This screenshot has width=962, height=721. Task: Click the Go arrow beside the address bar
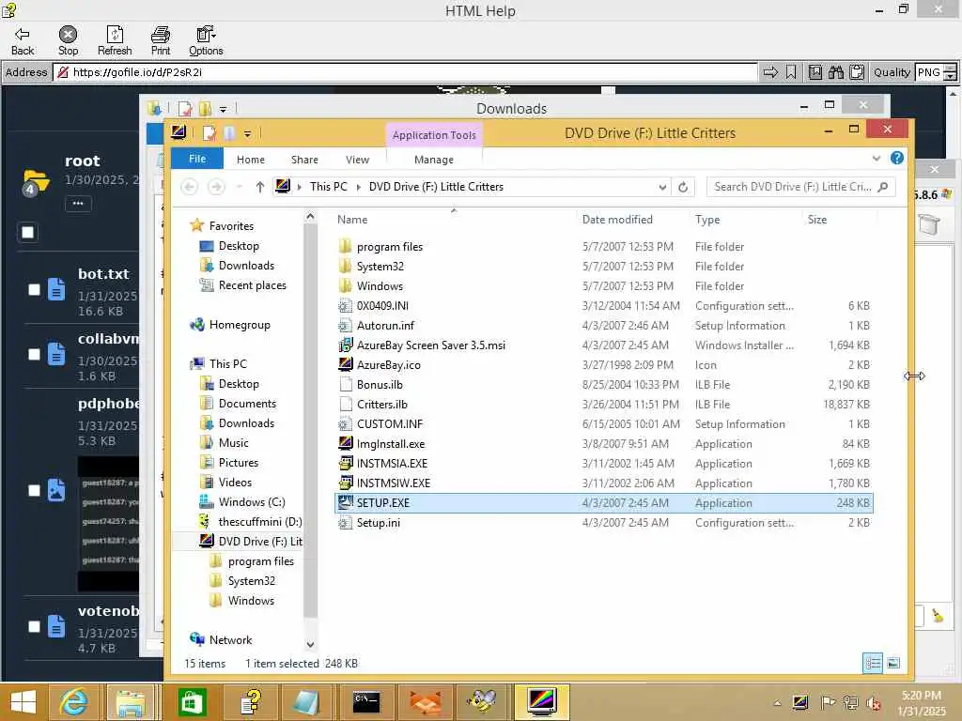coord(770,72)
